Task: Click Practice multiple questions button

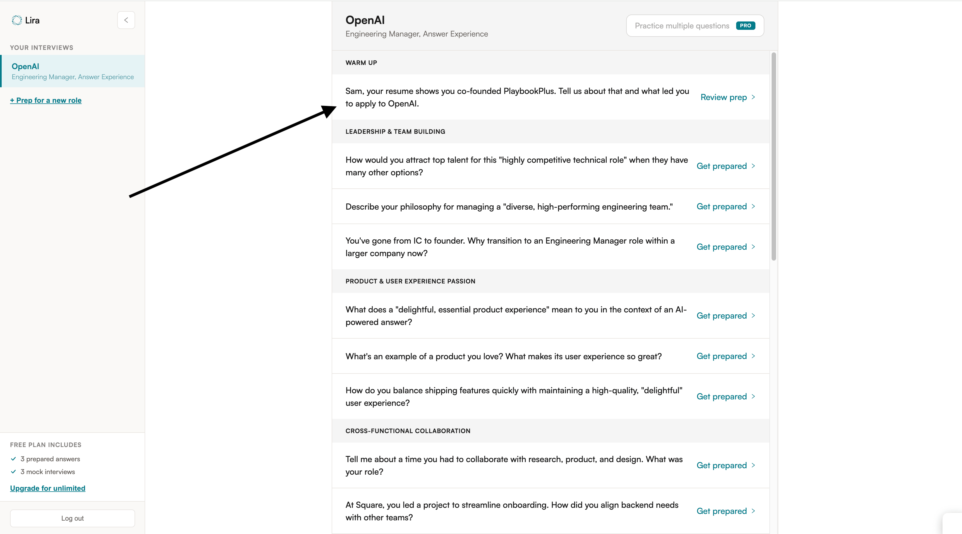Action: point(695,26)
